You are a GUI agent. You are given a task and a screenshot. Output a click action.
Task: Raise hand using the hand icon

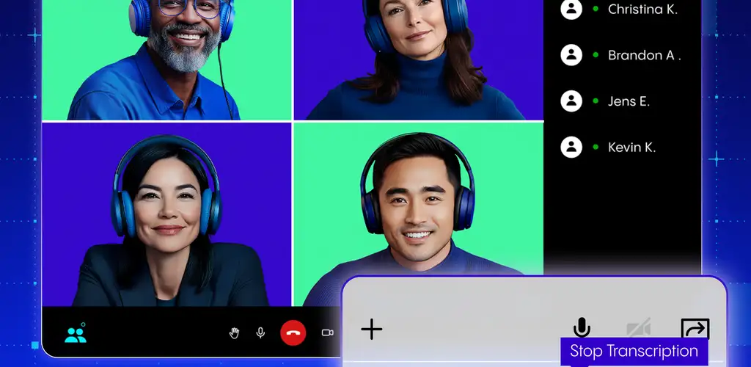(234, 333)
